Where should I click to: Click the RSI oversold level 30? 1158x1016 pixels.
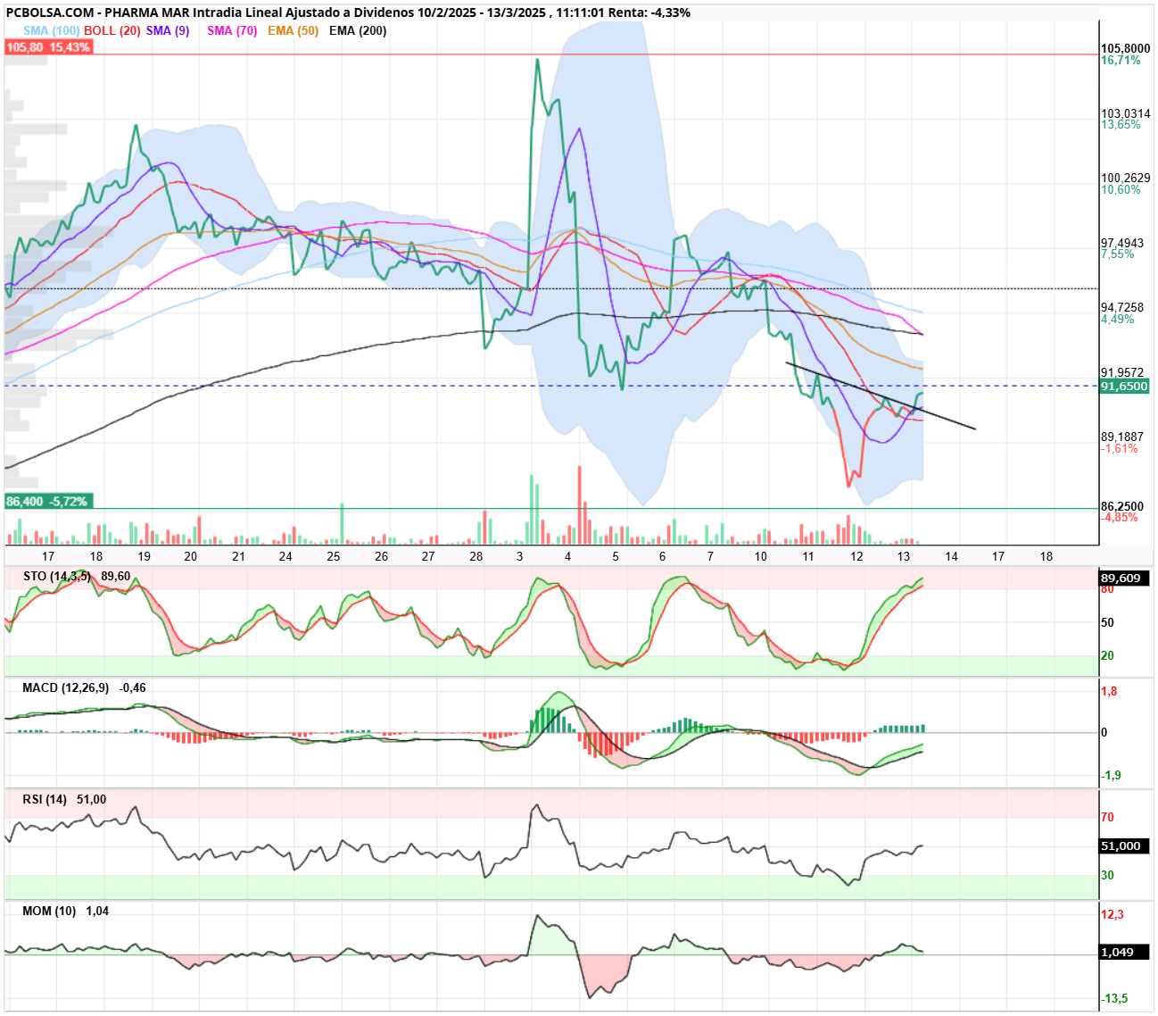pos(1107,876)
